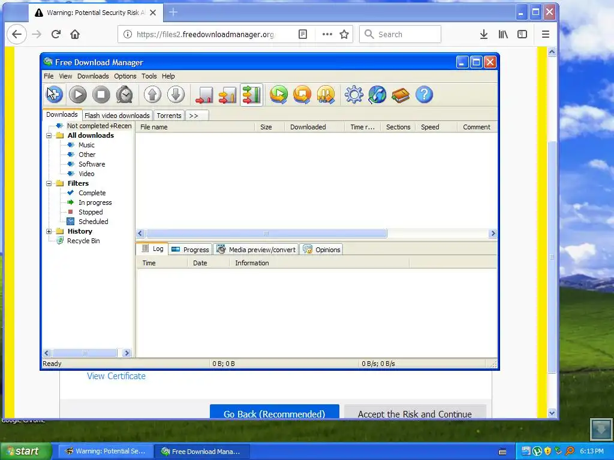
Task: Open the Recycle Bin tree item
Action: point(83,241)
